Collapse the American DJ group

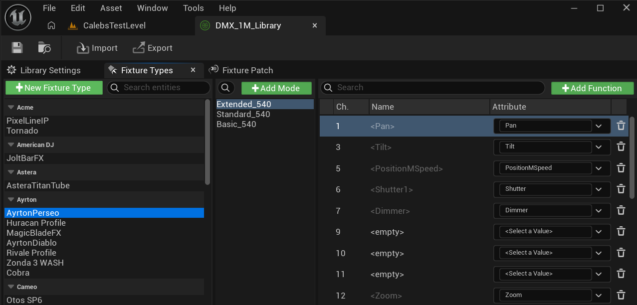pyautogui.click(x=10, y=145)
